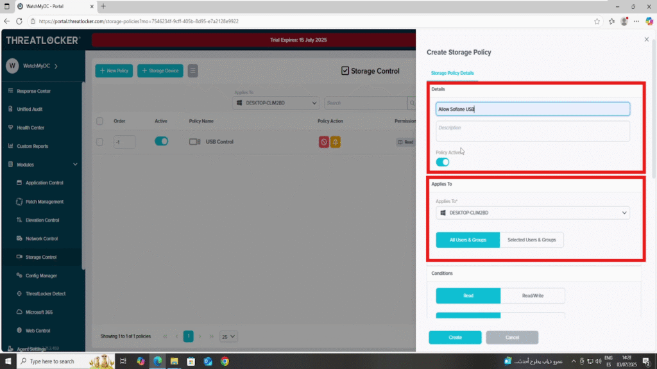657x369 pixels.
Task: Open a new browser tab
Action: point(103,6)
